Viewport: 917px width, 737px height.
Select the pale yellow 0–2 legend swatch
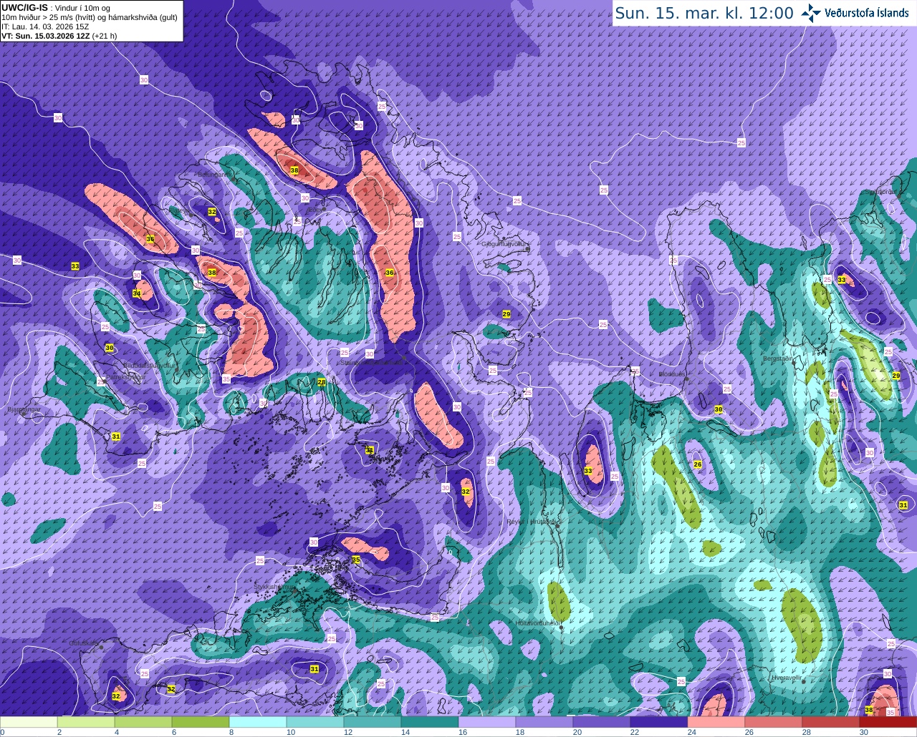(29, 722)
